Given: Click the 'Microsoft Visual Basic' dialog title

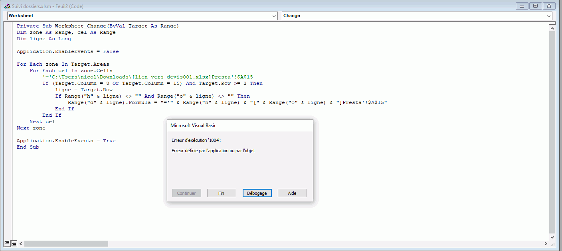Looking at the screenshot, I should point(194,125).
